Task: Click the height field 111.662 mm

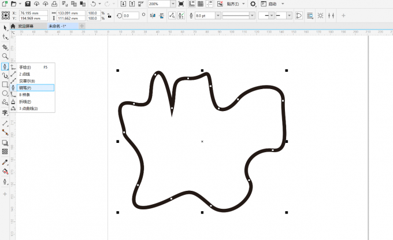Action: pyautogui.click(x=71, y=19)
